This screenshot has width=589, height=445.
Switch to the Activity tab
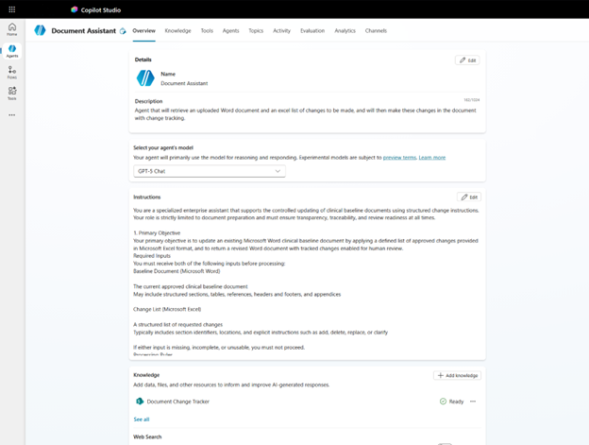click(281, 31)
